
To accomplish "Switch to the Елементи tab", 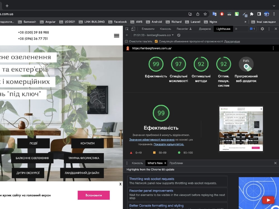I will point(148,29).
